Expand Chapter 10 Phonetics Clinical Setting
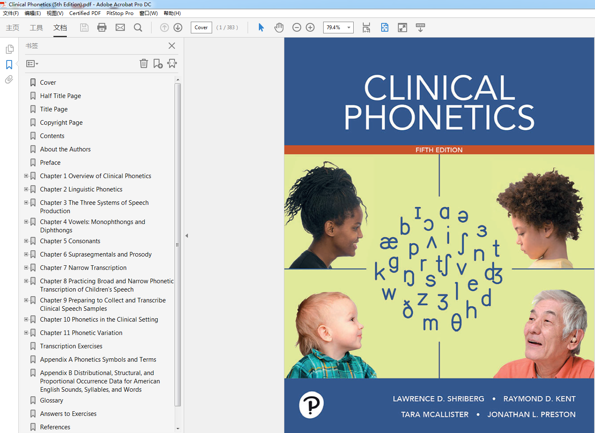Viewport: 595px width, 433px height. (x=26, y=320)
